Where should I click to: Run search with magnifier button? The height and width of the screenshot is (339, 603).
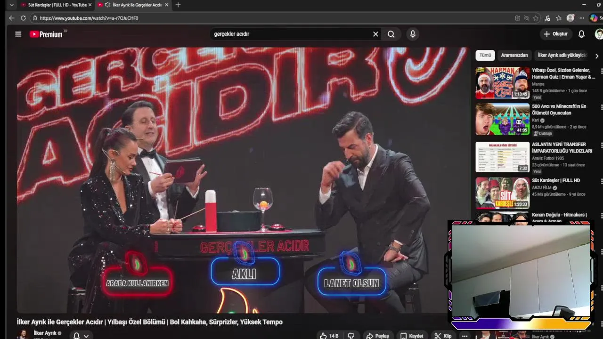[x=391, y=34]
